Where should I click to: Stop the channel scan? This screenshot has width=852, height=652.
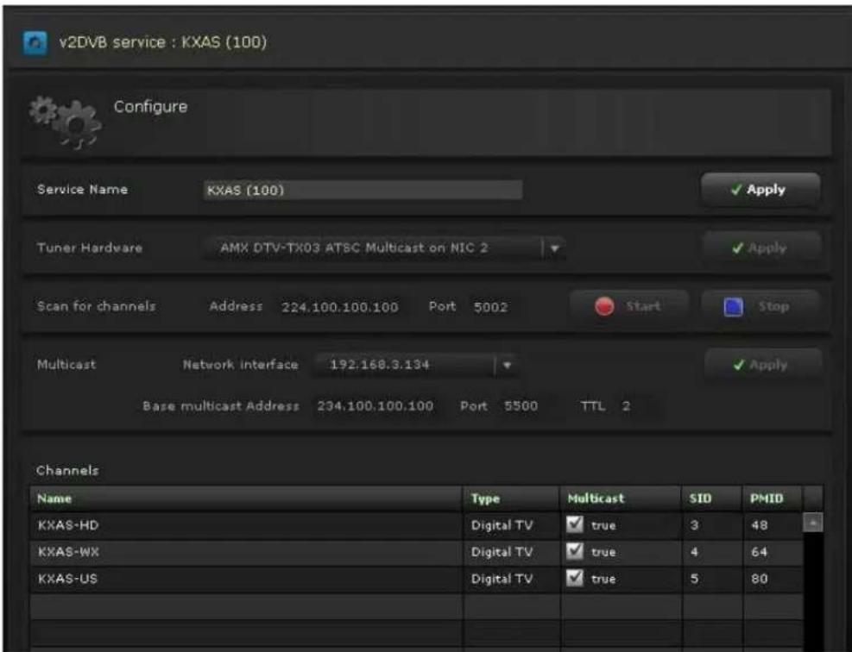pyautogui.click(x=760, y=306)
